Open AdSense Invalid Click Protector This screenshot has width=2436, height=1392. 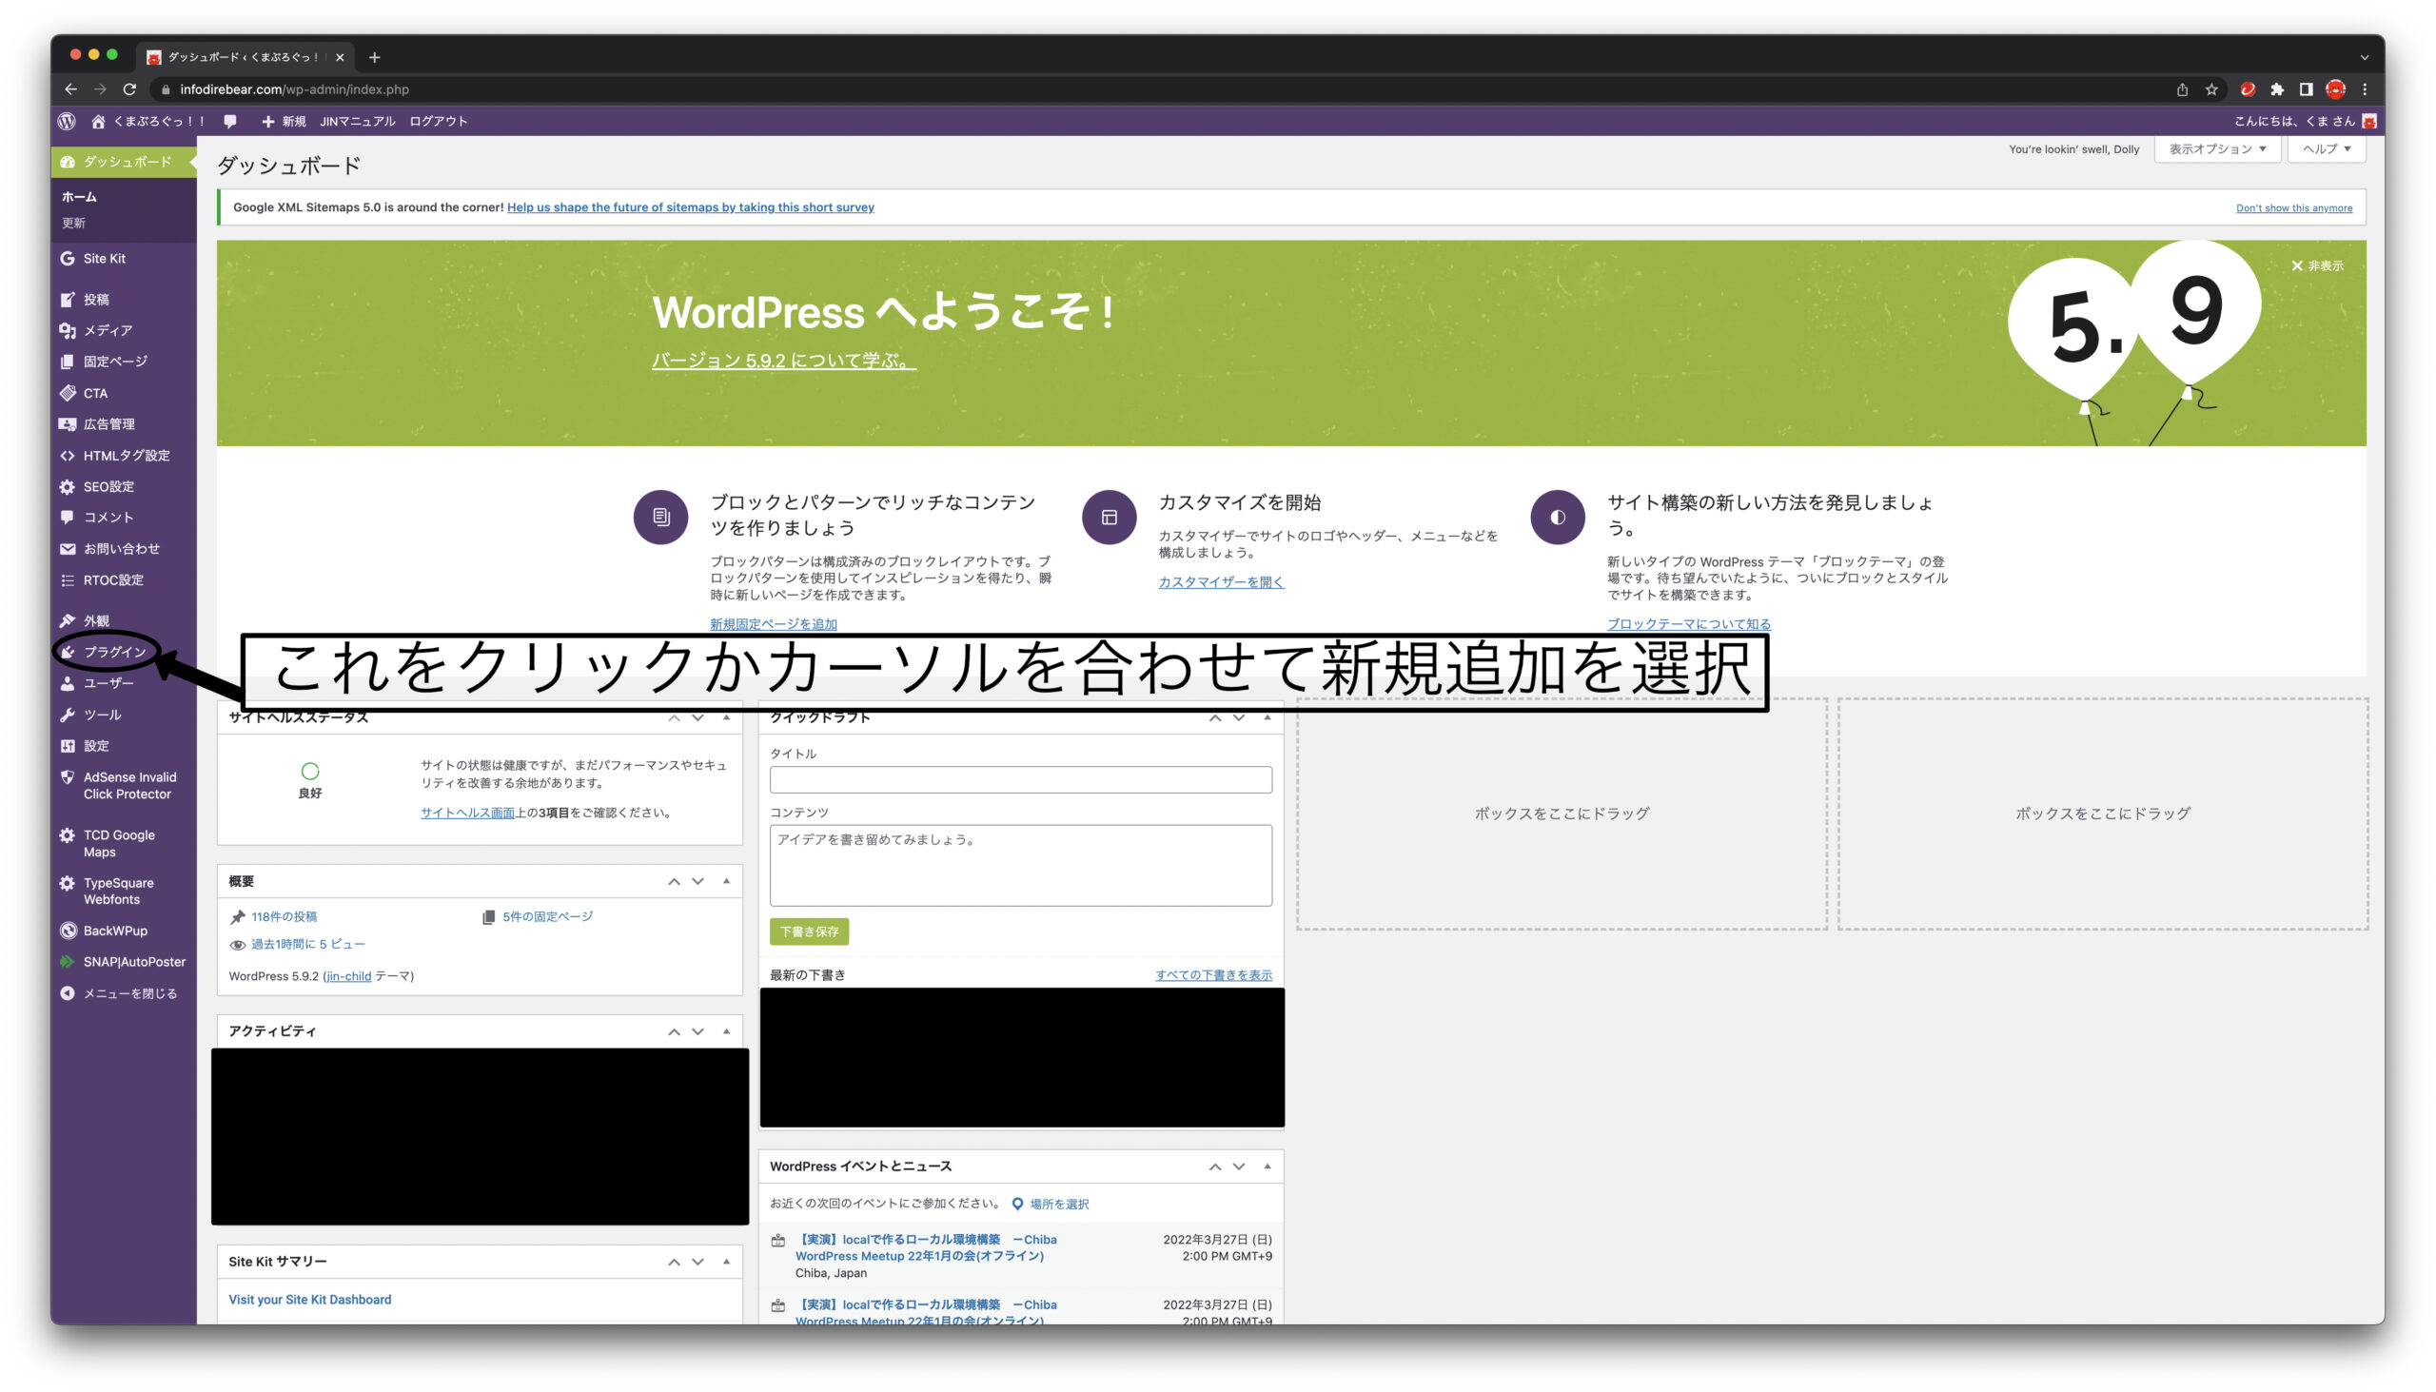coord(129,786)
